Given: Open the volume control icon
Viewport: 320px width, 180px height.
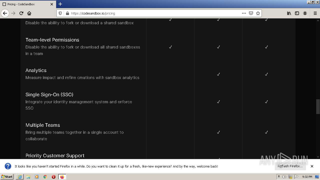Looking at the screenshot, I should click(284, 177).
